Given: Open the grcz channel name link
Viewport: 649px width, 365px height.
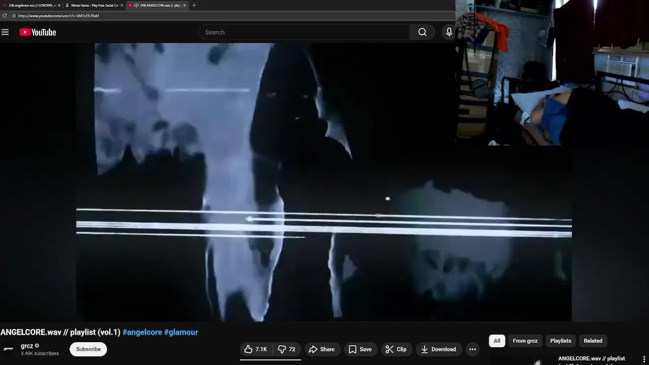Looking at the screenshot, I should tap(27, 346).
